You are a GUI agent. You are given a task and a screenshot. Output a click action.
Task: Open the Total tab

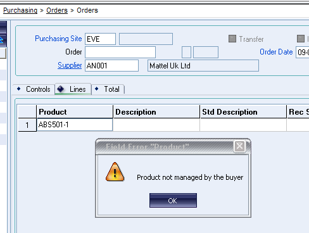[x=108, y=89]
